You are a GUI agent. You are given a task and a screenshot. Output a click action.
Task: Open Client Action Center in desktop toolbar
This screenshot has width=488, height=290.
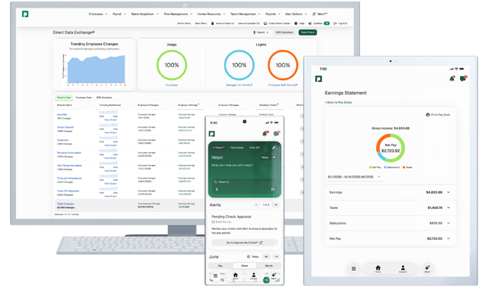[276, 23]
